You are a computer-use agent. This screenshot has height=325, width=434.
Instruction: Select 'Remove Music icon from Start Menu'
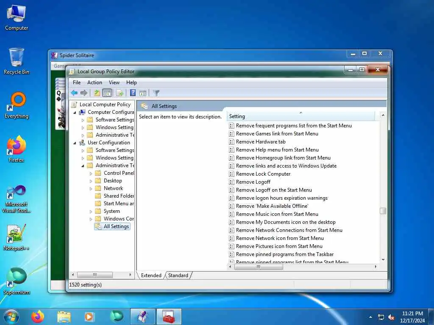[277, 214]
